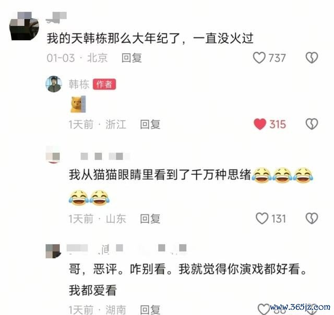The width and height of the screenshot is (334, 315).
Task: Reply to the 北京 comment via 回复
Action: (132, 58)
